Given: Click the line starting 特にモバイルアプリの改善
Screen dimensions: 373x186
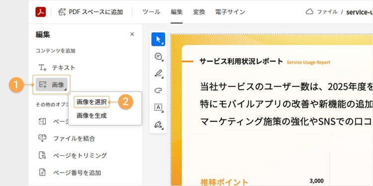Looking at the screenshot, I should coord(286,104).
